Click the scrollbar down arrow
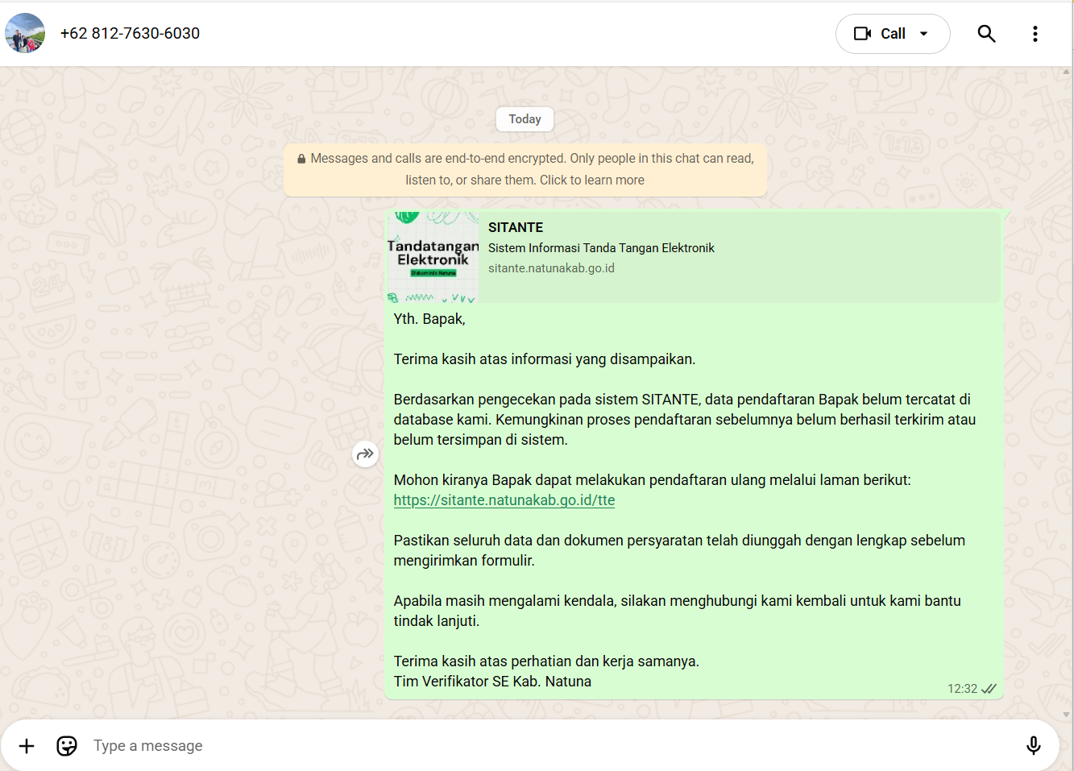 1067,714
